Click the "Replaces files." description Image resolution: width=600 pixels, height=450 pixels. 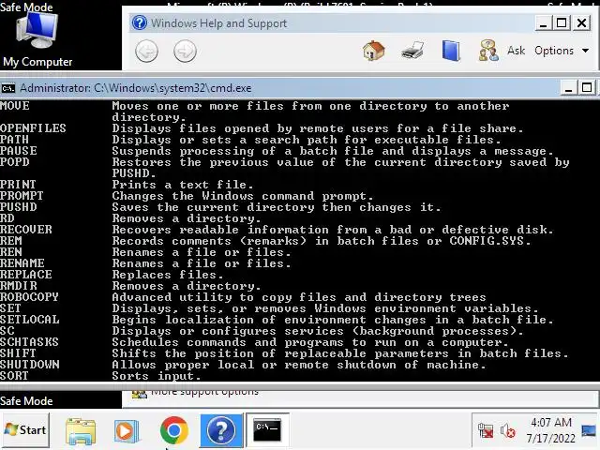pyautogui.click(x=168, y=275)
